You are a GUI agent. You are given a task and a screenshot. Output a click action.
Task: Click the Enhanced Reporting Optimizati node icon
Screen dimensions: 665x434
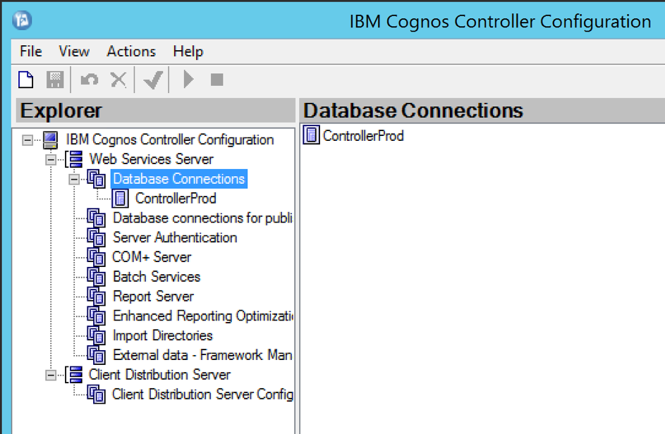[x=97, y=316]
